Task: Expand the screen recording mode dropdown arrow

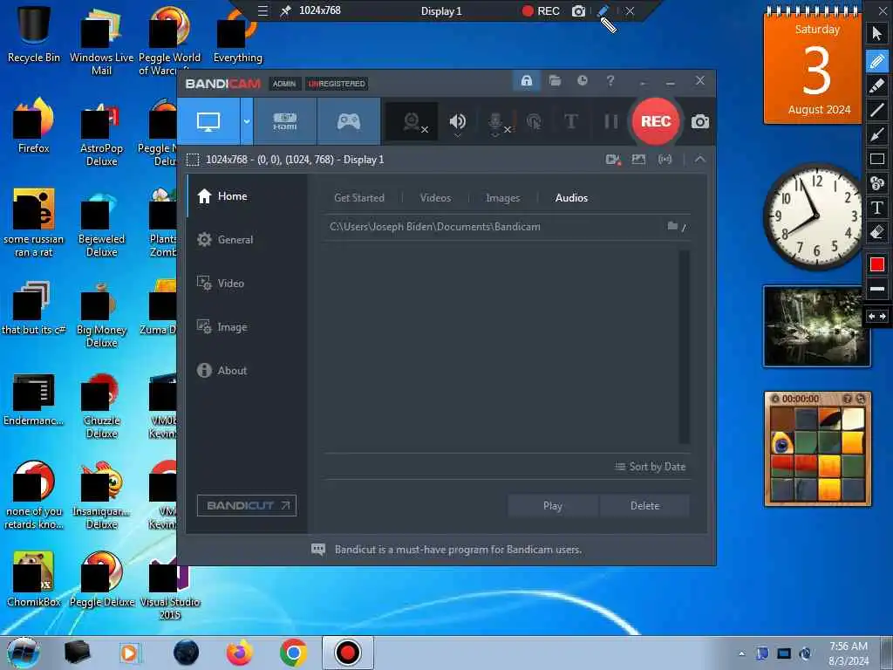Action: click(247, 121)
